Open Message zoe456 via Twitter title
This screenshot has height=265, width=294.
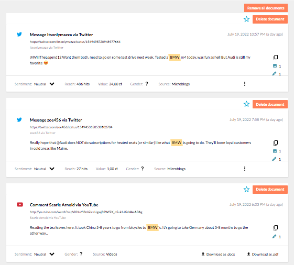(56, 120)
